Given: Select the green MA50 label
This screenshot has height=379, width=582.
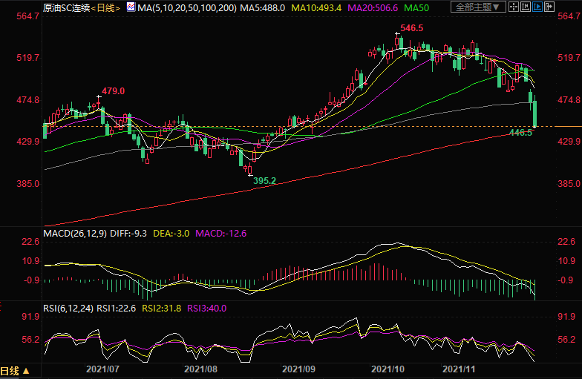Looking at the screenshot, I should [x=418, y=7].
